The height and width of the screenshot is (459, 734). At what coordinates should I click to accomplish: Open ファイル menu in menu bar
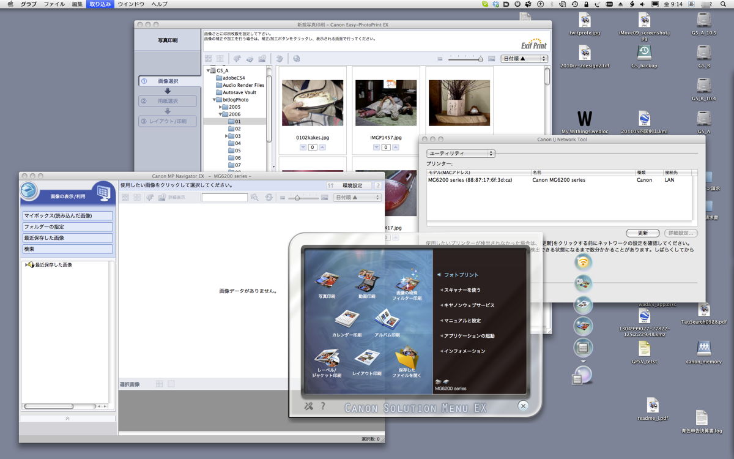[x=54, y=4]
